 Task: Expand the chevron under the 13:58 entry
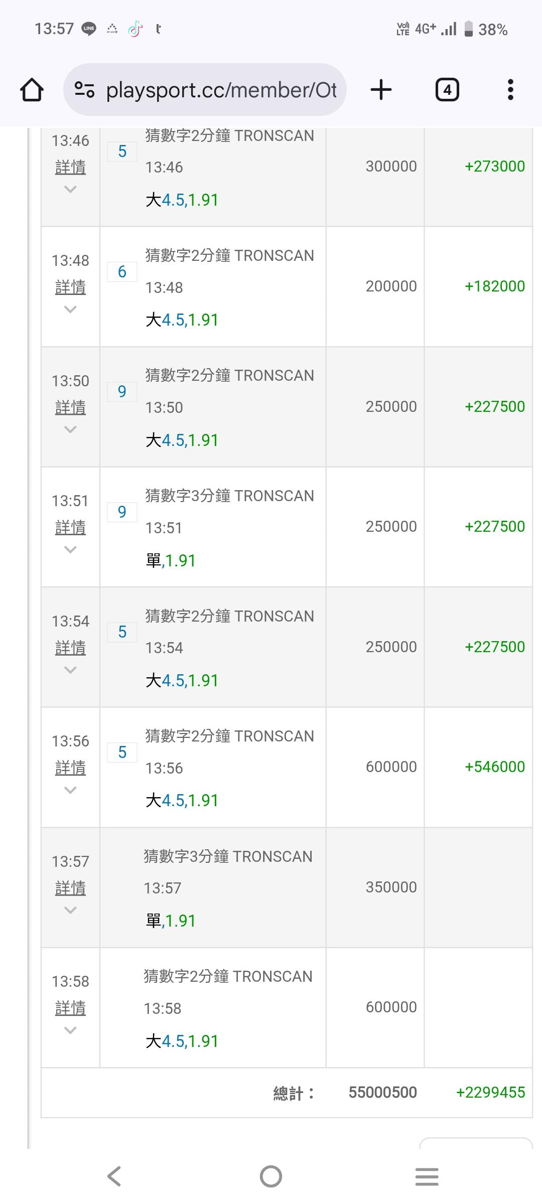pyautogui.click(x=70, y=1030)
